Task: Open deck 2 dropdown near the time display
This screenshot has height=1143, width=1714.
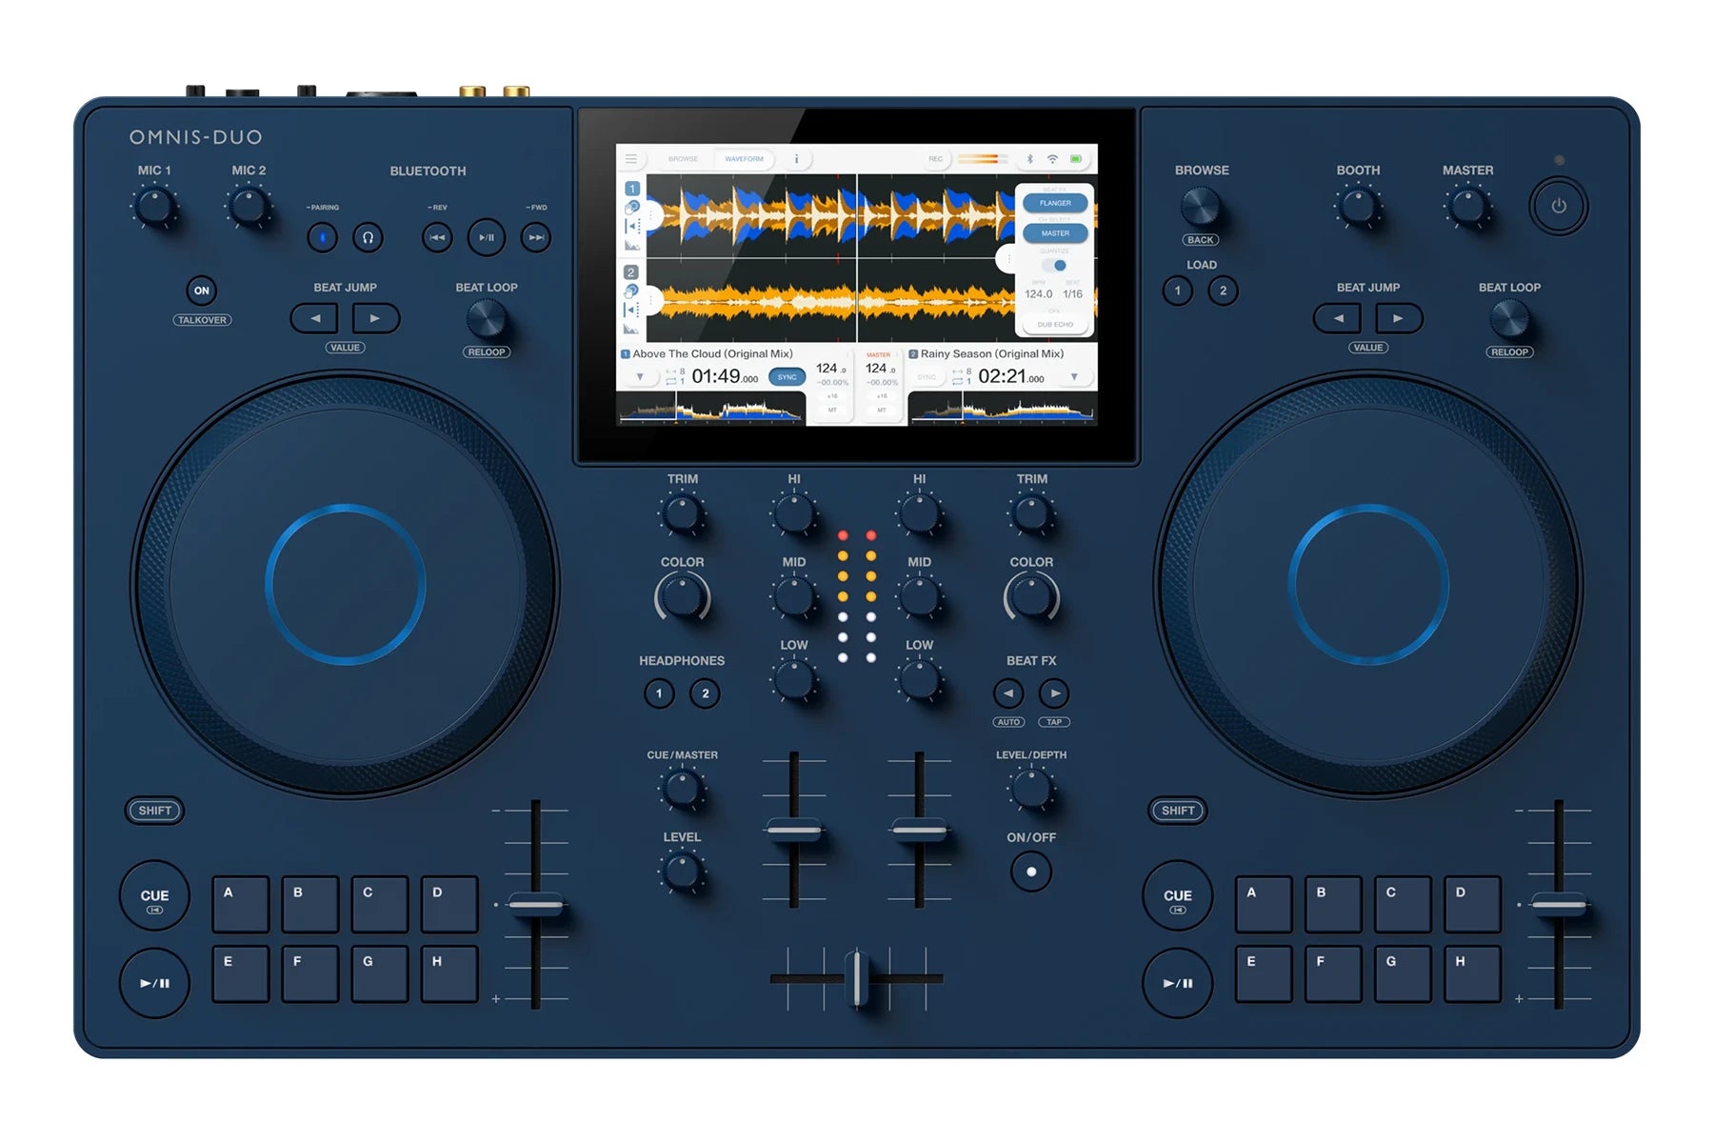Action: 1075,376
